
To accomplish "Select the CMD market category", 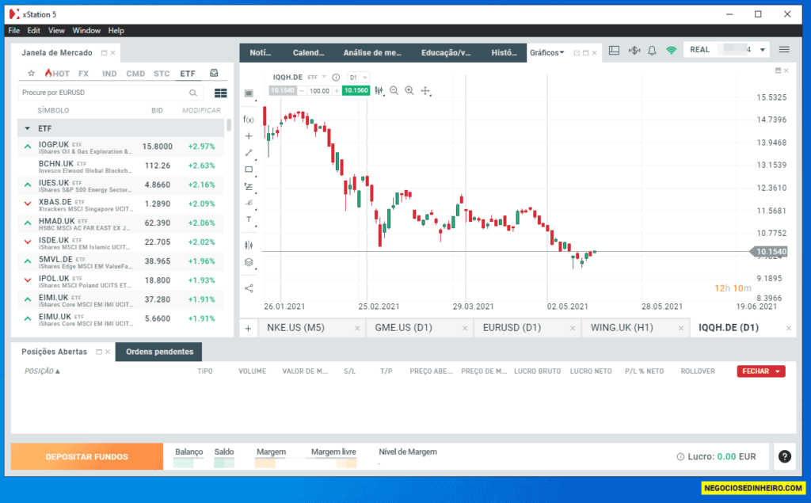I will click(135, 74).
